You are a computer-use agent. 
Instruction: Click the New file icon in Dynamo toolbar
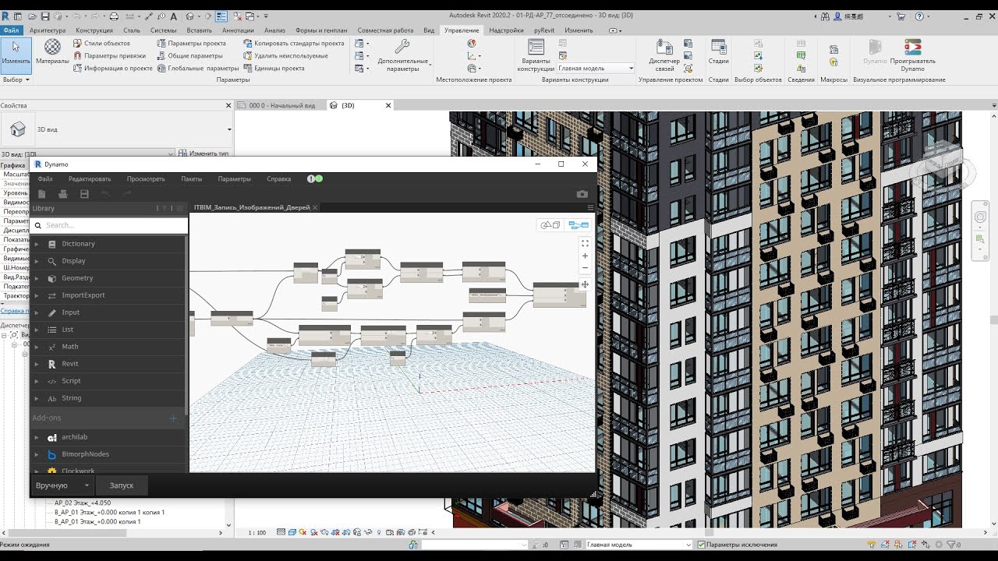pos(42,194)
